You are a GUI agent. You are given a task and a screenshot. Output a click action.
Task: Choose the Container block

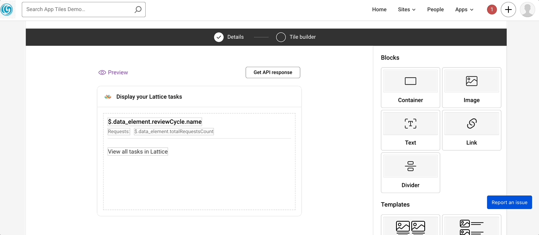[411, 88]
